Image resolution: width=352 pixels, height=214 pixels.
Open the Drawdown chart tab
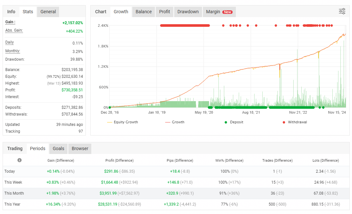[188, 12]
